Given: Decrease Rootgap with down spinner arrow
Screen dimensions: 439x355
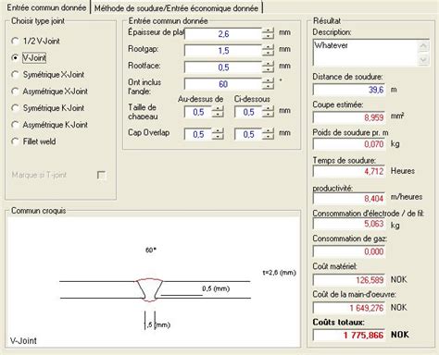Looking at the screenshot, I should 268,53.
